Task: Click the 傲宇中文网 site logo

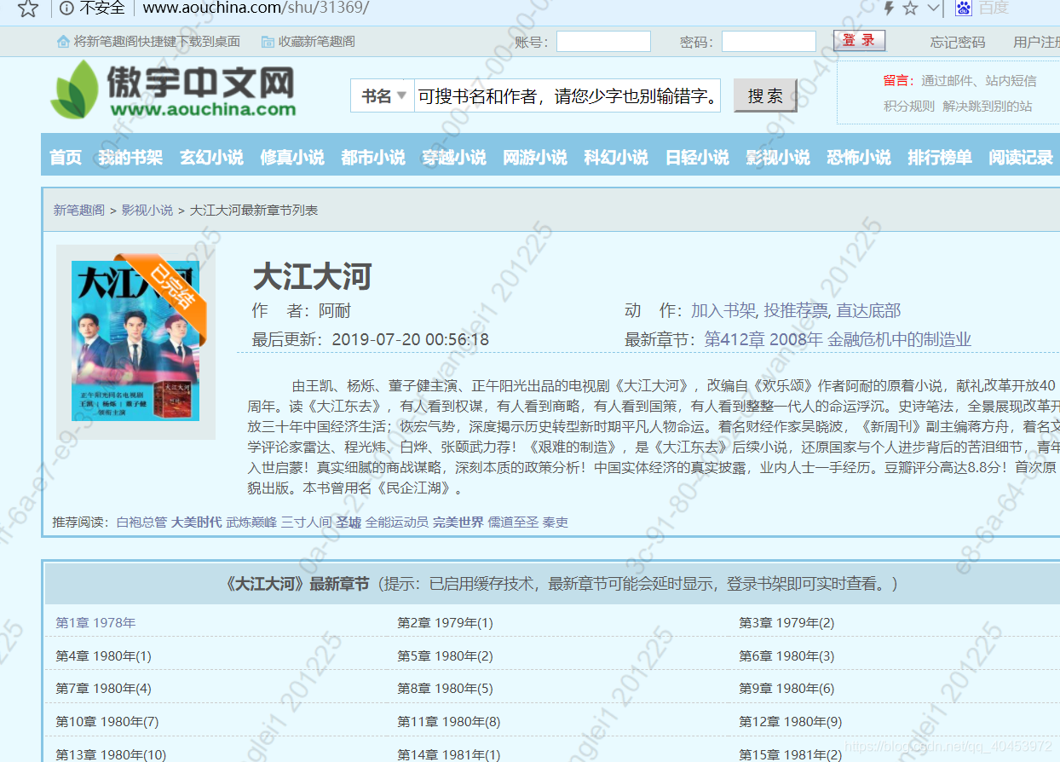Action: coord(173,89)
